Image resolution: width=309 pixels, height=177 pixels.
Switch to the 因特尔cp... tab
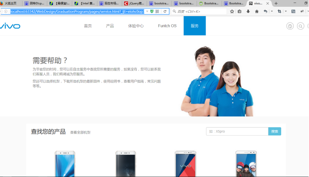pos(35,3)
